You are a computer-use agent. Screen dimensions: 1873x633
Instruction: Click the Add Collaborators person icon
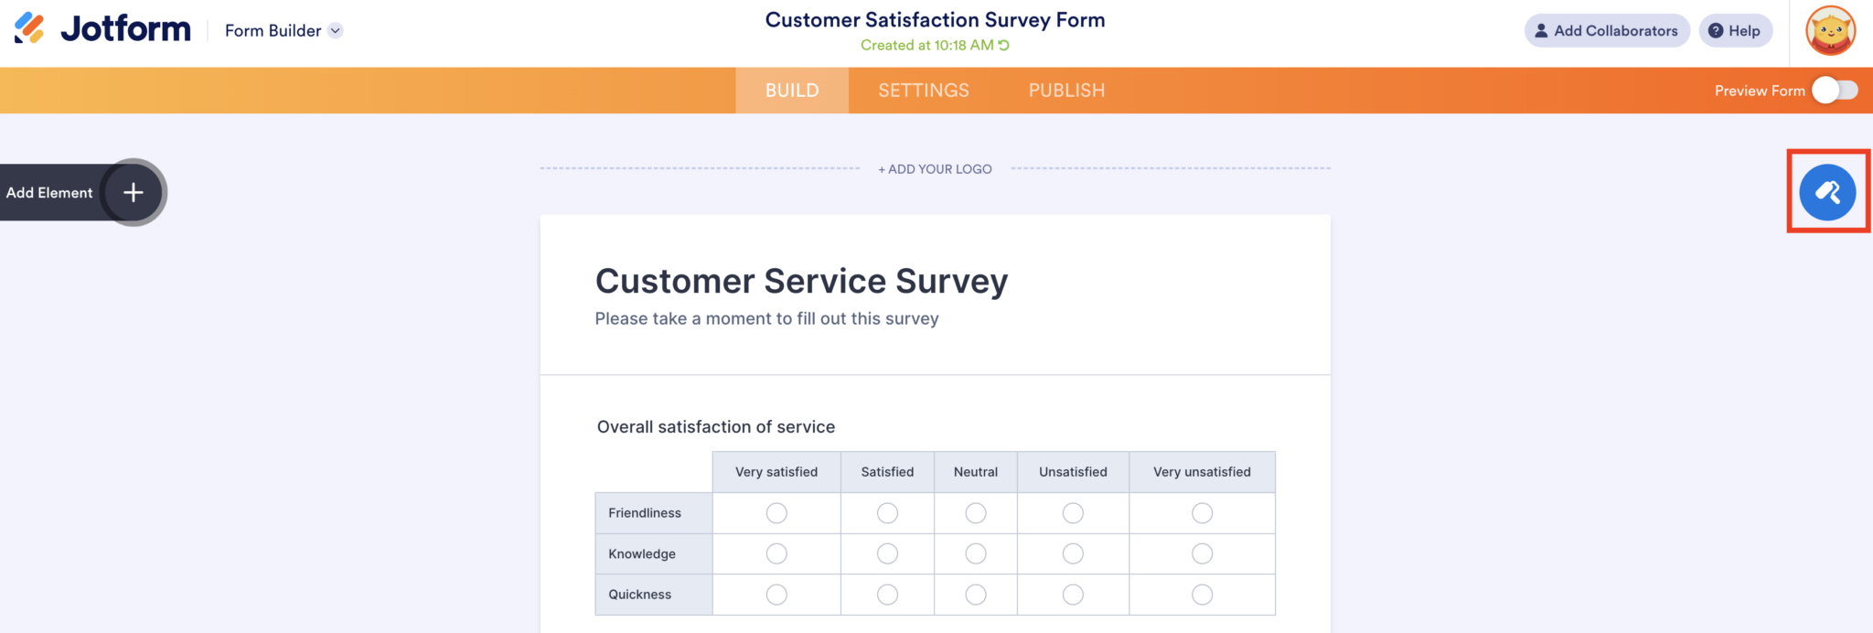coord(1541,30)
